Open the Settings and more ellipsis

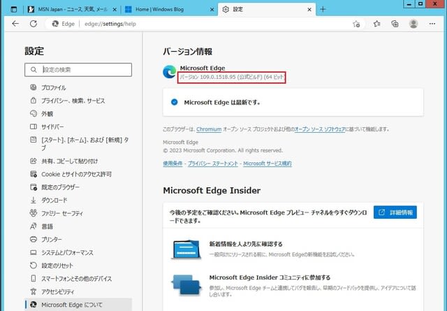pyautogui.click(x=432, y=24)
